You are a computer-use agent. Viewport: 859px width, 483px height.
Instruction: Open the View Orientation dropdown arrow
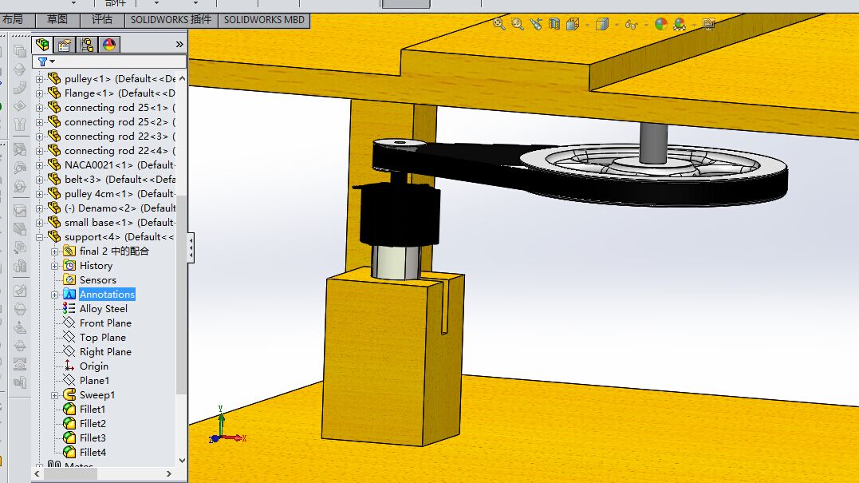point(587,25)
